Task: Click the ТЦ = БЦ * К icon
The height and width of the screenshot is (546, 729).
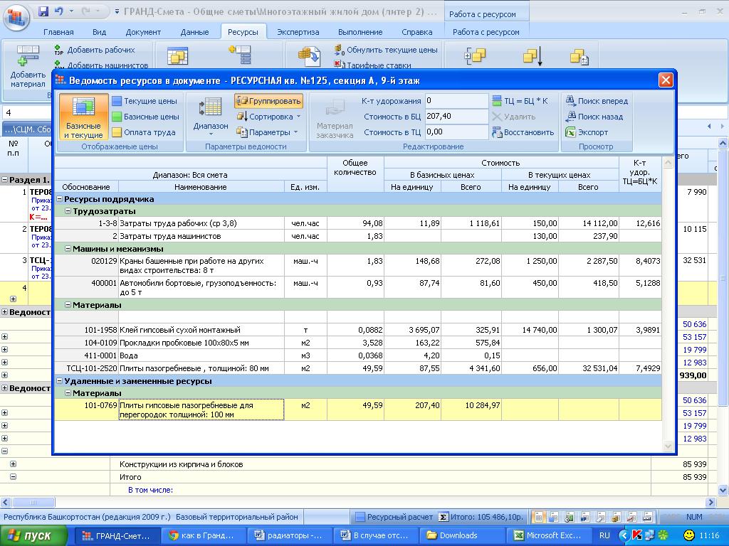Action: (497, 101)
